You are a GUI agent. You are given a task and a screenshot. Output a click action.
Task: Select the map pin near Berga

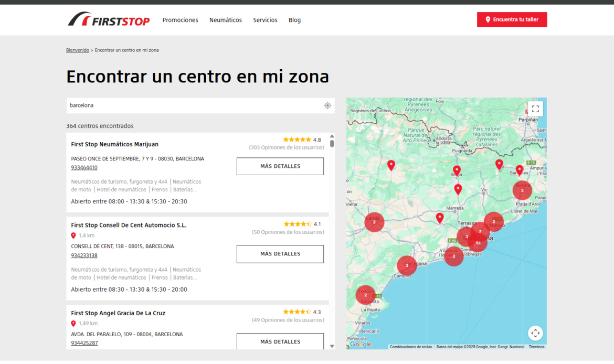[x=457, y=170]
